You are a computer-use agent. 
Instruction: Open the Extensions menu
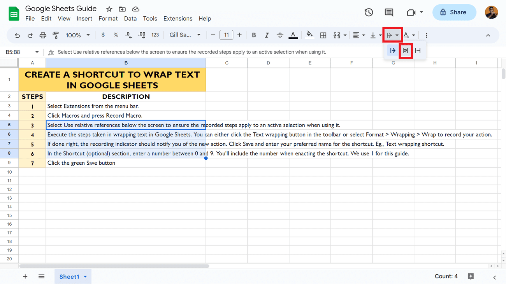click(177, 19)
